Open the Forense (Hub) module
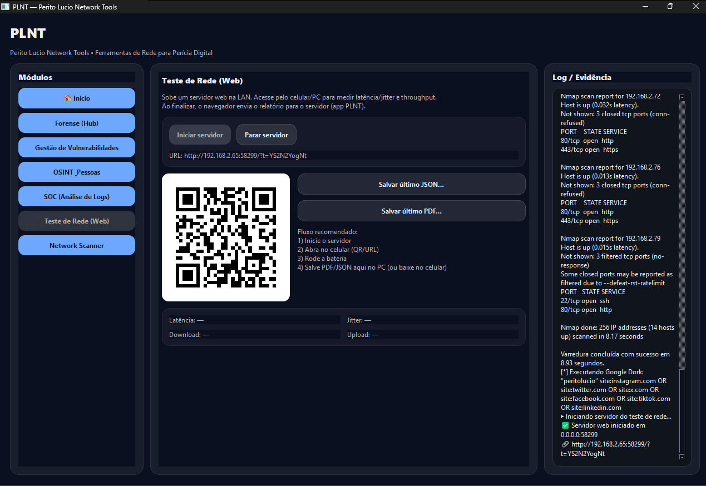Image resolution: width=706 pixels, height=486 pixels. pos(76,123)
